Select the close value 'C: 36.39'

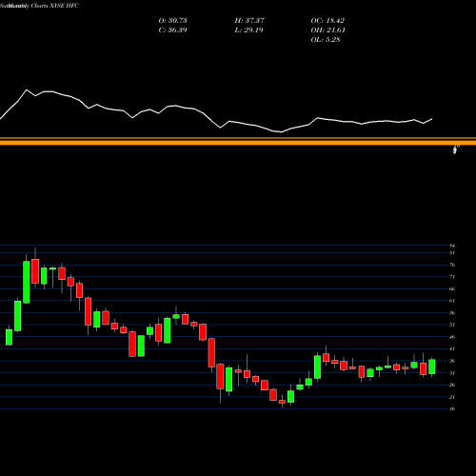coord(172,30)
